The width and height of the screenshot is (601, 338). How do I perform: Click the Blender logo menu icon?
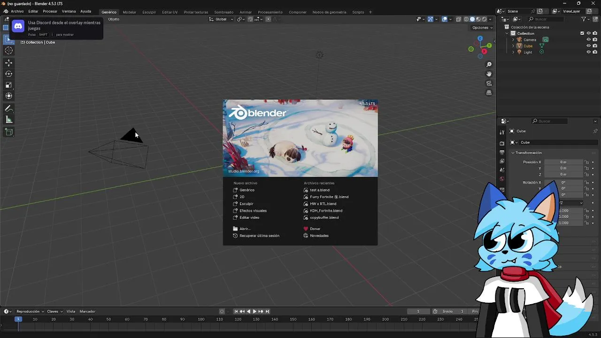[x=6, y=11]
